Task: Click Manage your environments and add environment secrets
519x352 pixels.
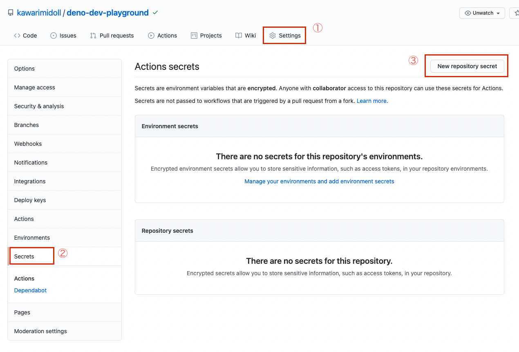Action: pos(319,181)
